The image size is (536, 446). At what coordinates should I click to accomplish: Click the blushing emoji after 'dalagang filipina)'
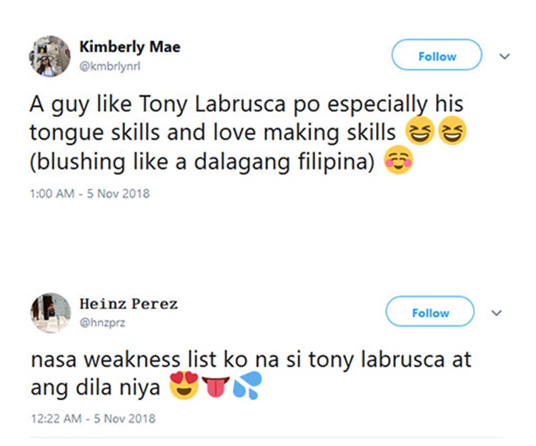pyautogui.click(x=399, y=162)
